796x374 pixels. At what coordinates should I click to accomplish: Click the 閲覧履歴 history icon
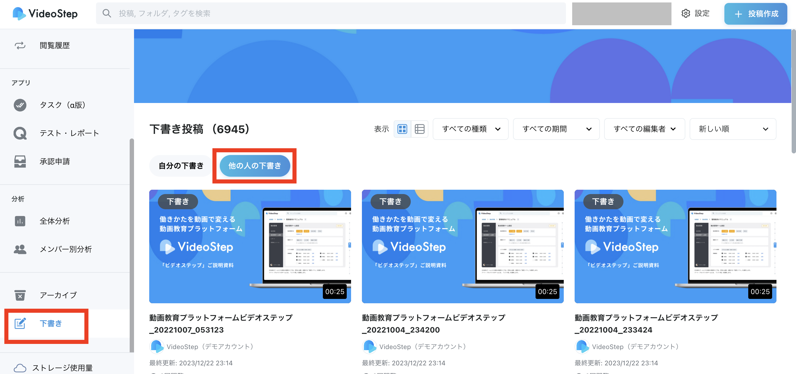pyautogui.click(x=20, y=46)
